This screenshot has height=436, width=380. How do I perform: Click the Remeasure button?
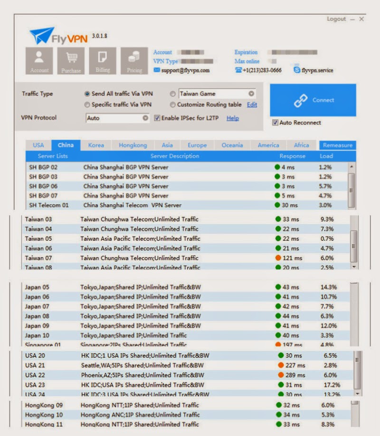tap(337, 145)
